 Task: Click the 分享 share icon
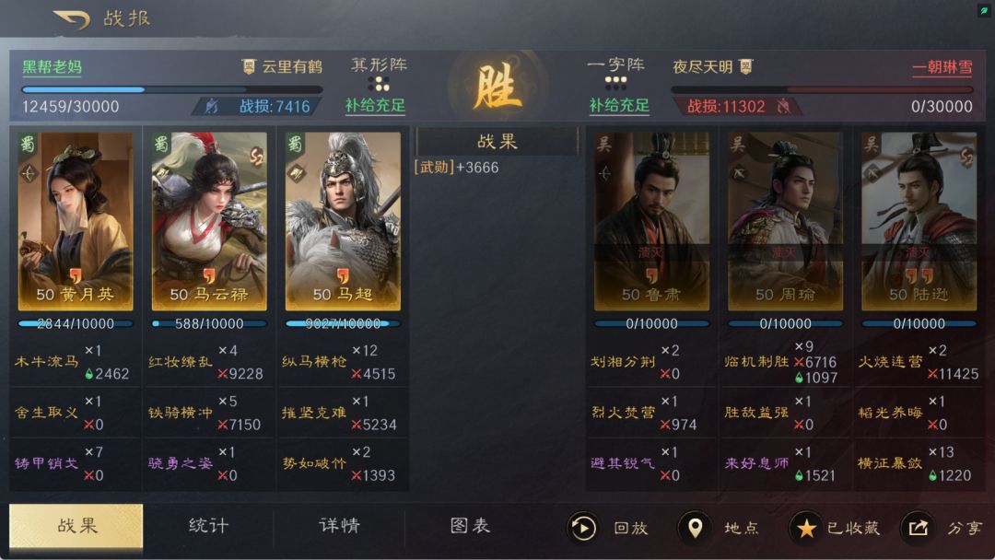[x=918, y=528]
